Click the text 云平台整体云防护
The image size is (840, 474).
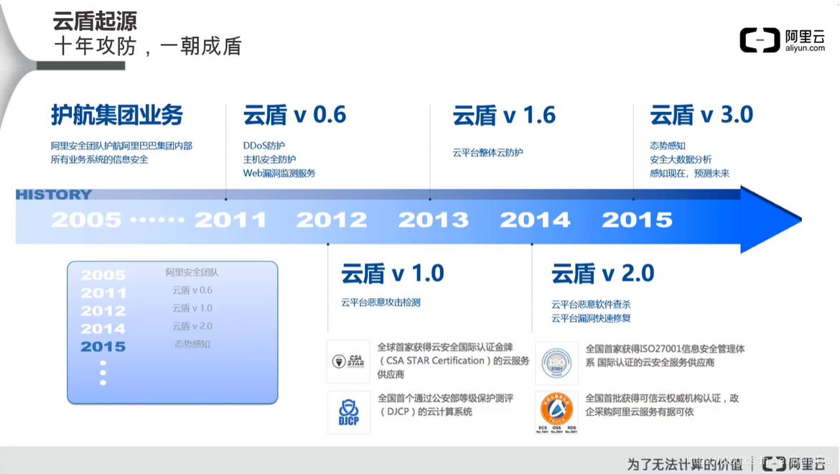pyautogui.click(x=487, y=153)
